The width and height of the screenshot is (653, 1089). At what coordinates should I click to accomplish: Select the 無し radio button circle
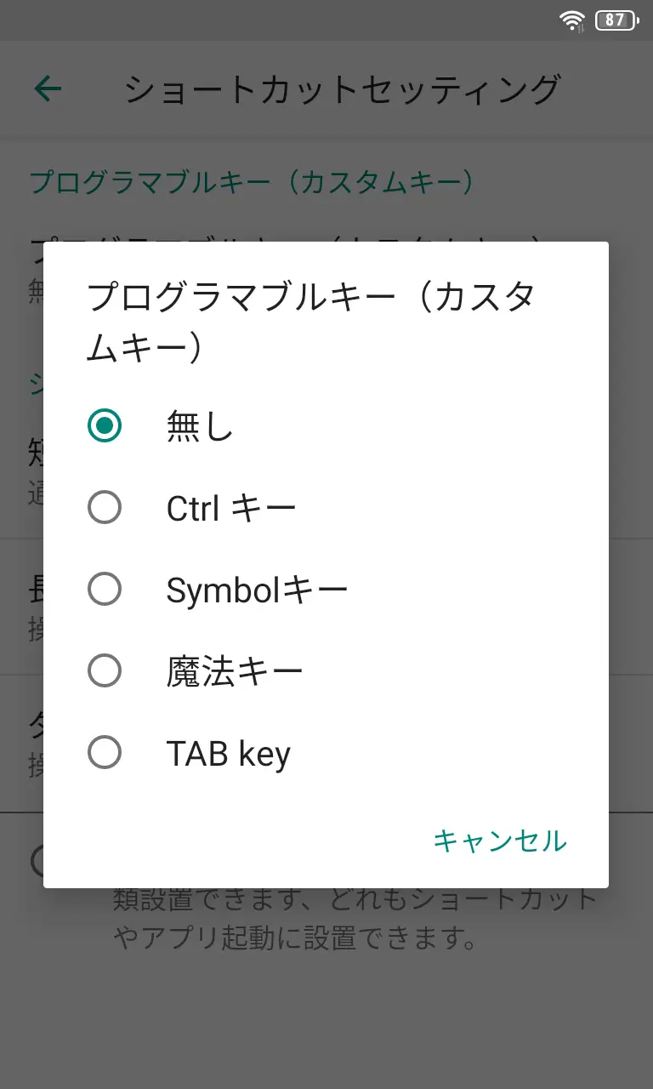pos(105,426)
